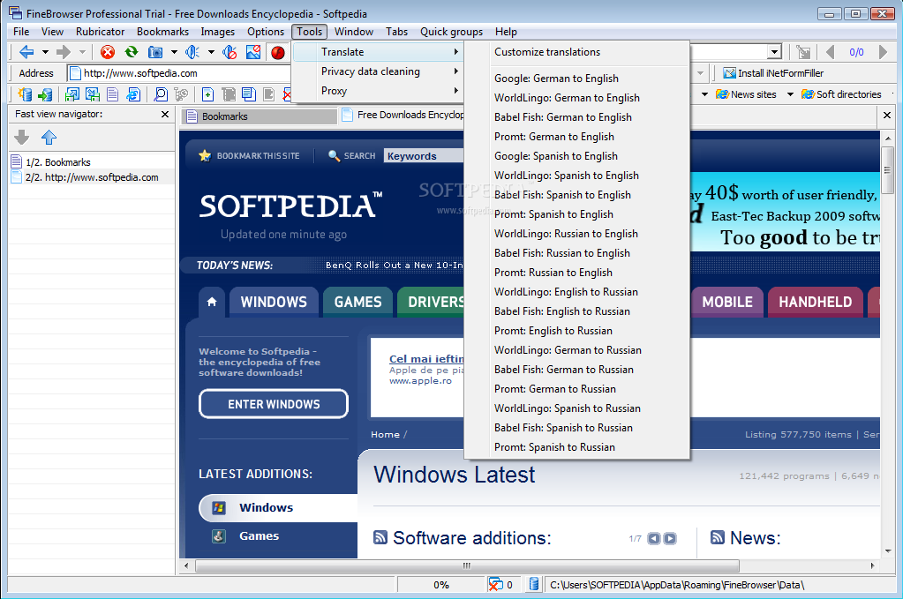Click the blue speaker sound icon
Image resolution: width=903 pixels, height=599 pixels.
tap(192, 52)
